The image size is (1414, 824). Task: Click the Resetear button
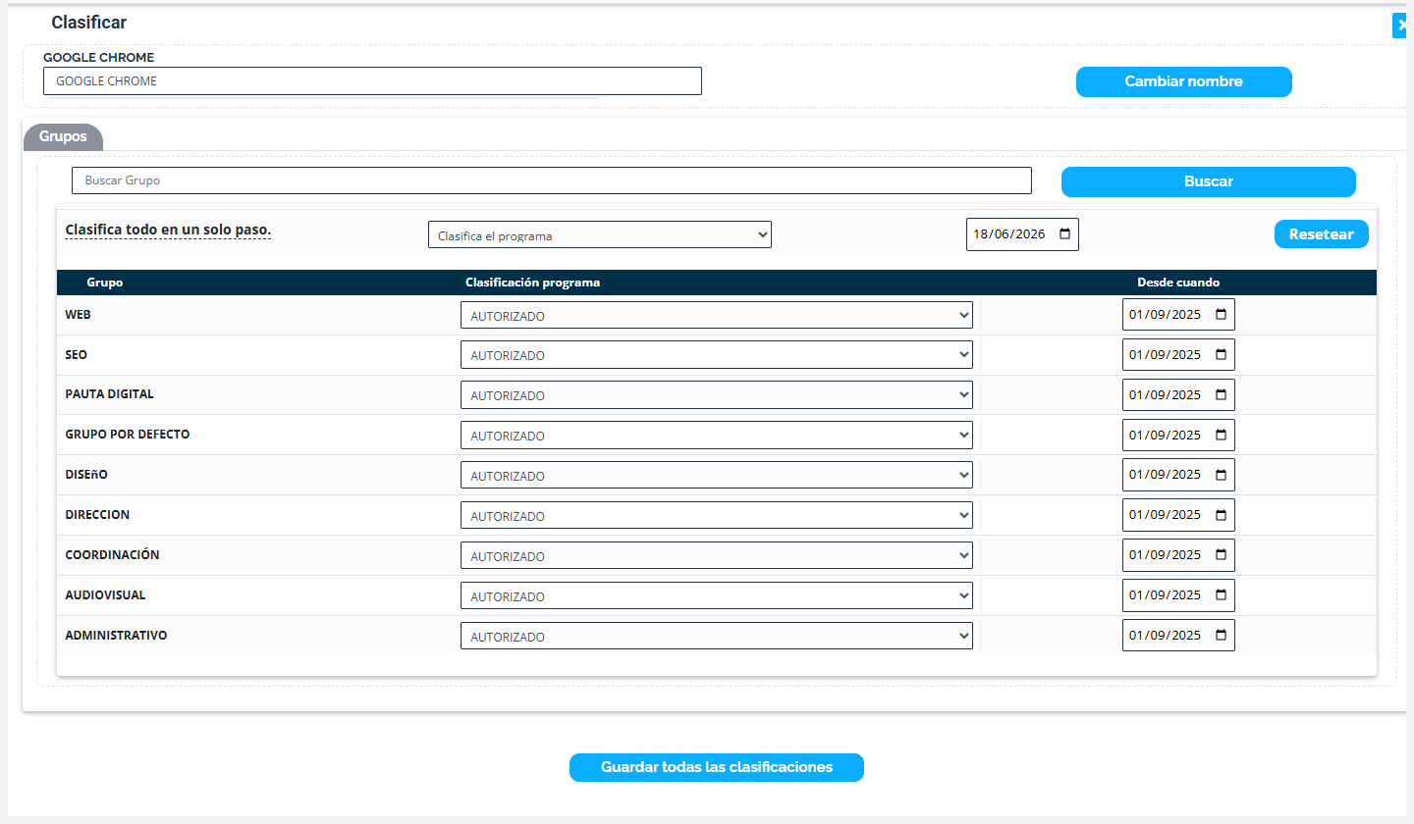pos(1322,234)
